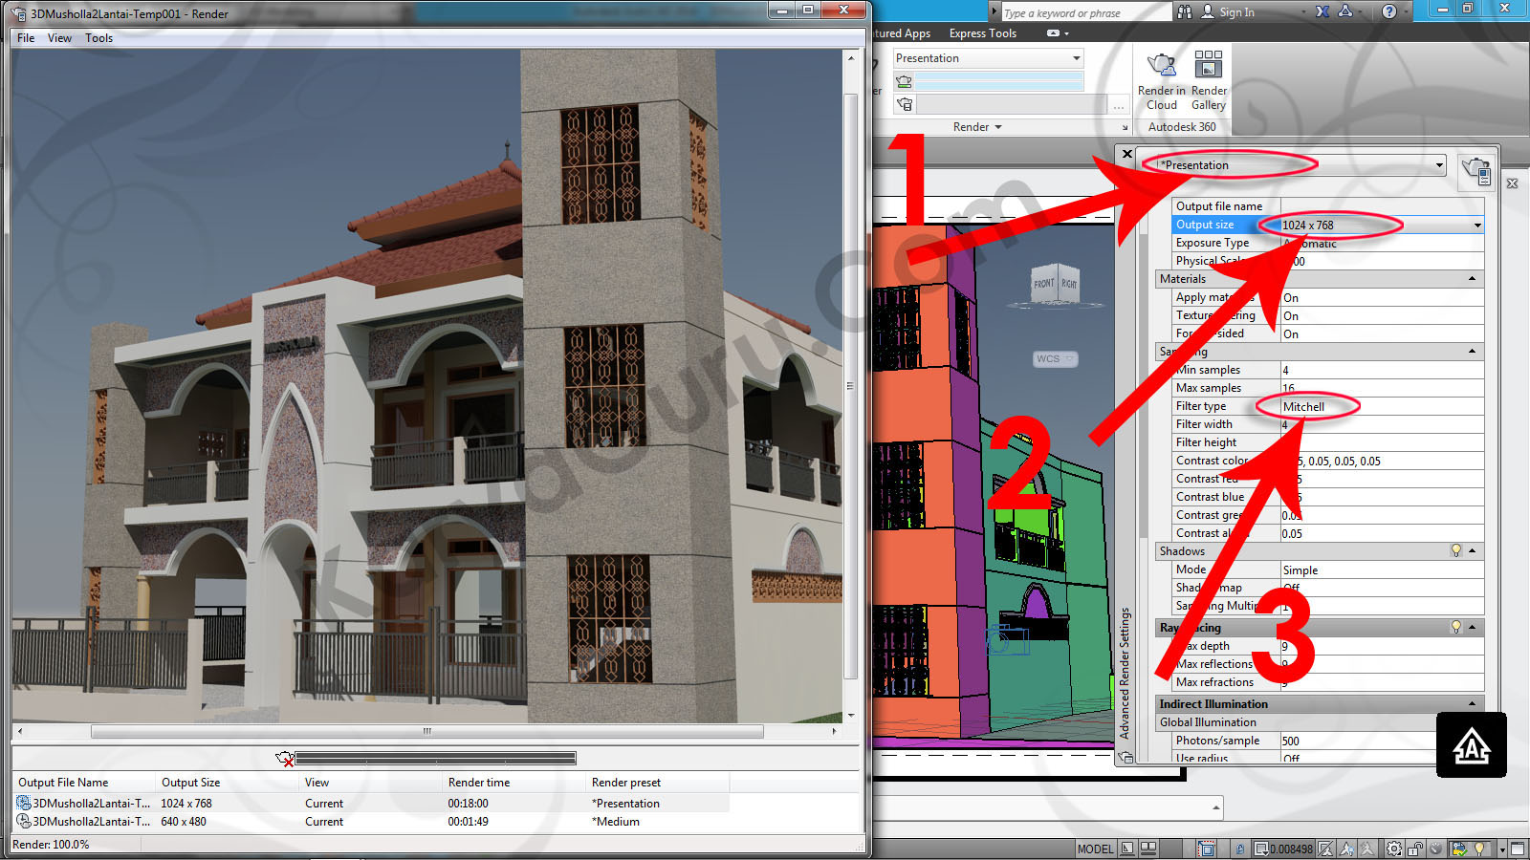
Task: Open the Output size 1024 x 768 dropdown
Action: pos(1476,226)
